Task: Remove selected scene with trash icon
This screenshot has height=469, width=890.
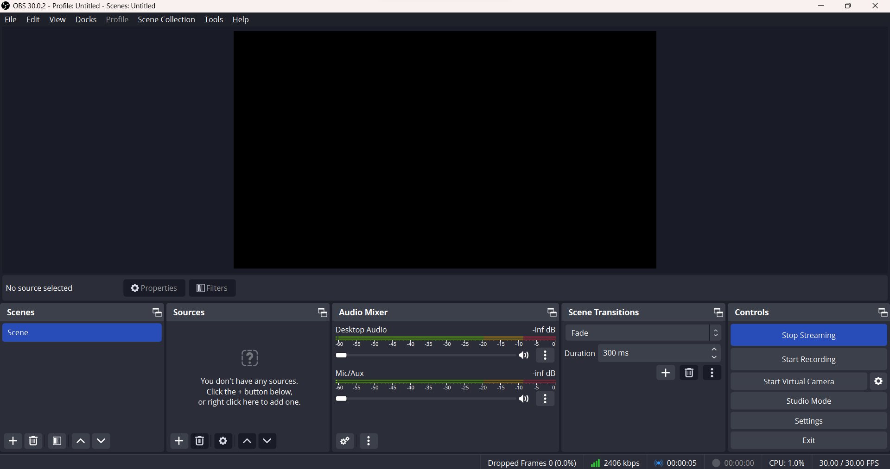Action: pos(33,441)
